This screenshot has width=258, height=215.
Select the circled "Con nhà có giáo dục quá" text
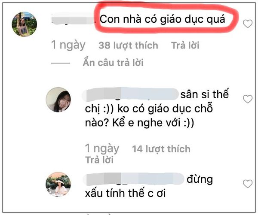162,19
